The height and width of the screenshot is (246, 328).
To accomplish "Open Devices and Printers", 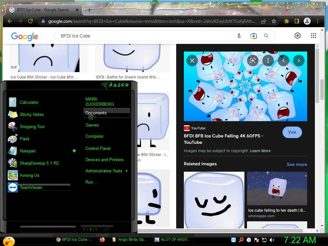I will click(x=104, y=160).
